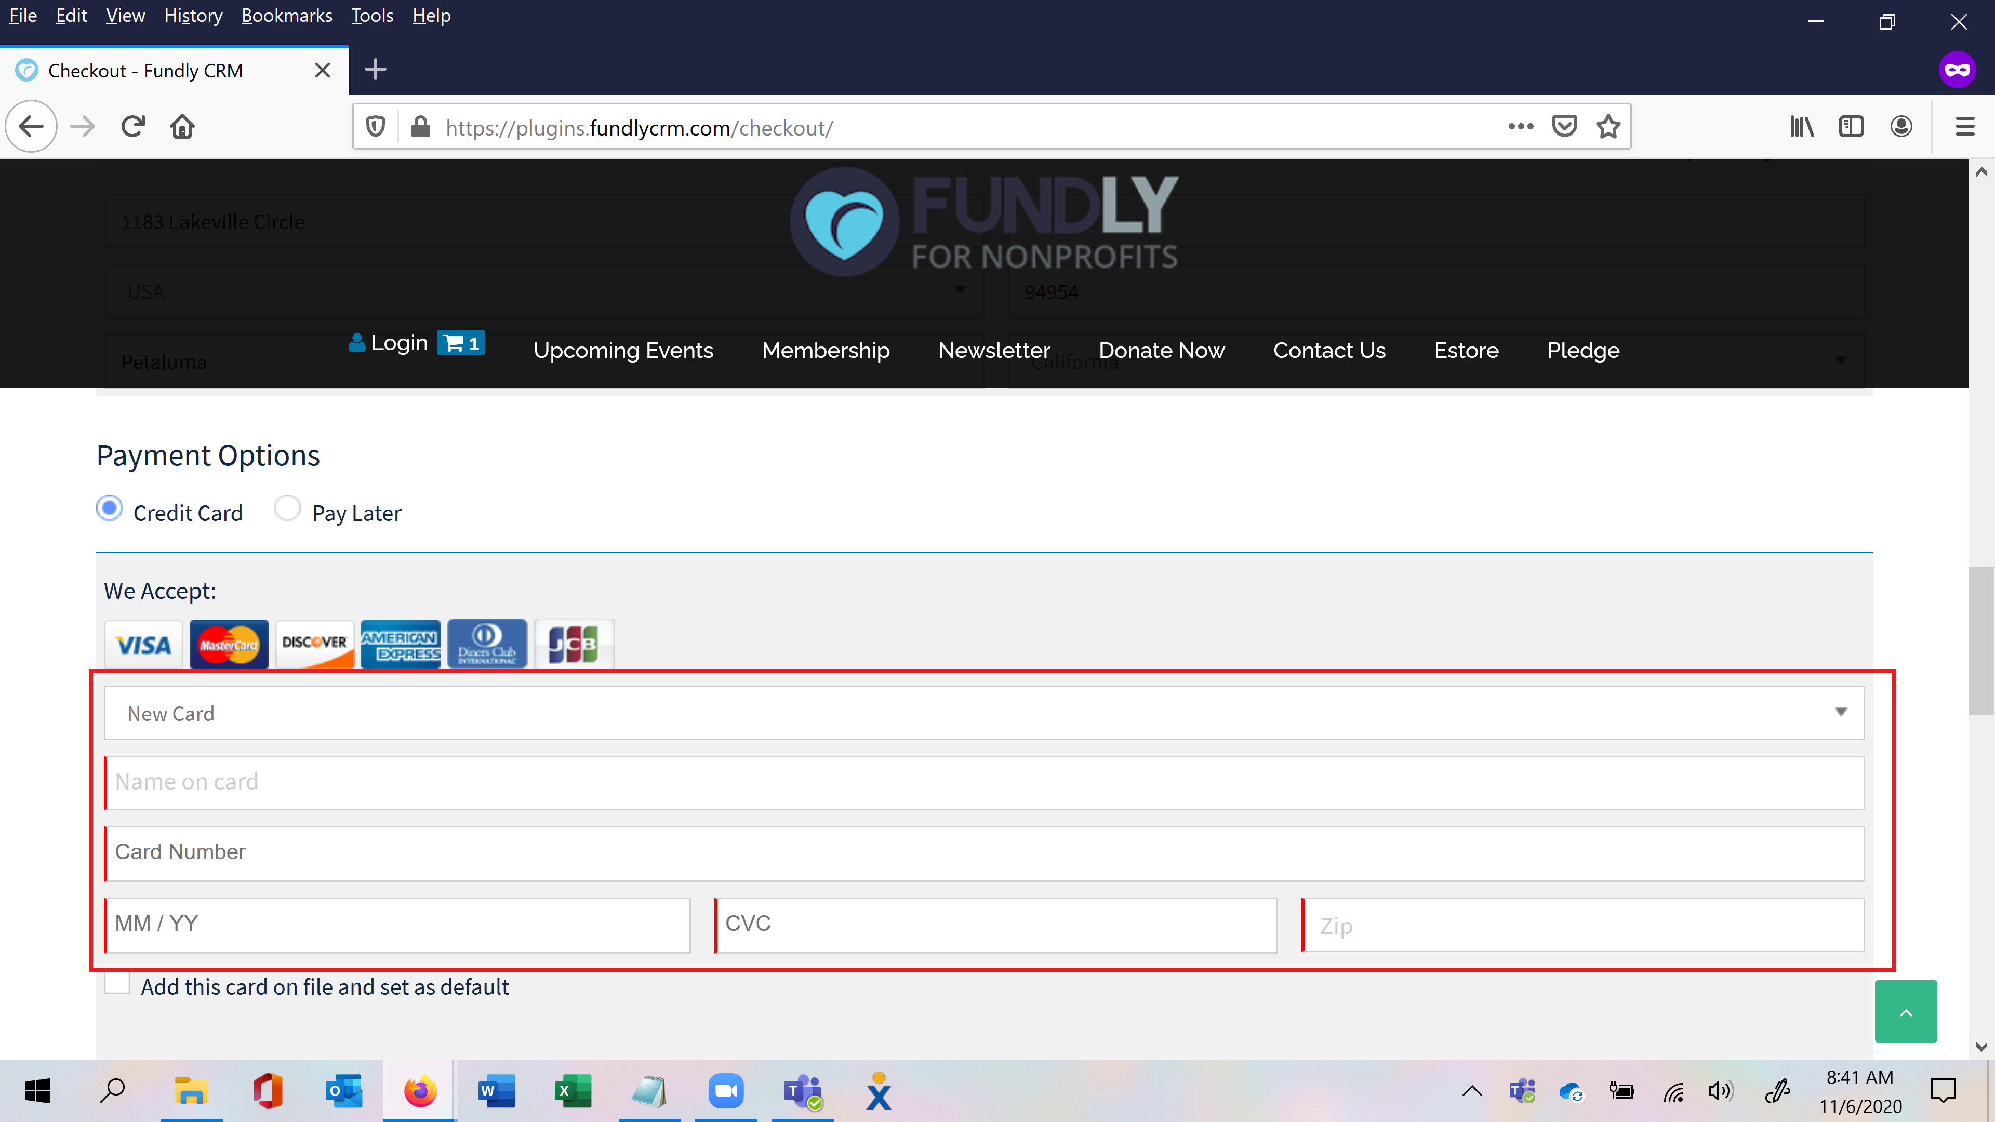Click the Discover card logo
Screen dimensions: 1995x1122
tap(314, 644)
